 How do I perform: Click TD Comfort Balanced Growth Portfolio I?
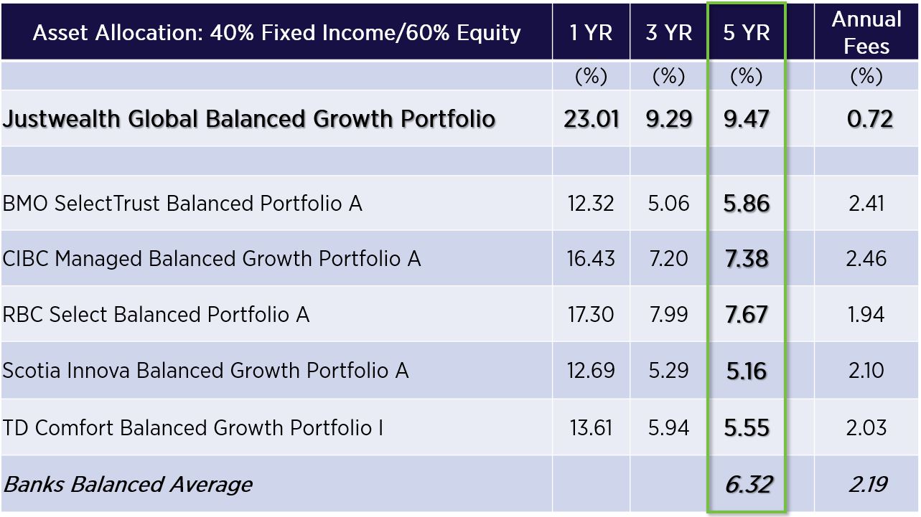pos(193,428)
